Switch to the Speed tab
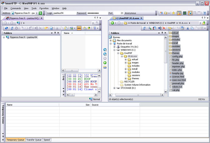This screenshot has width=210, height=143. point(47,140)
